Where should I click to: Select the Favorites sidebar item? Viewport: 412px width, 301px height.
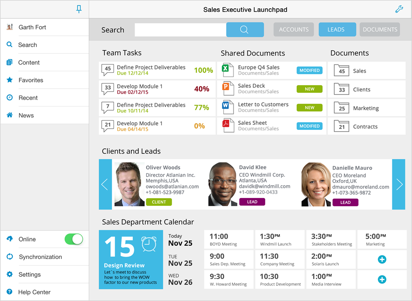pos(31,80)
